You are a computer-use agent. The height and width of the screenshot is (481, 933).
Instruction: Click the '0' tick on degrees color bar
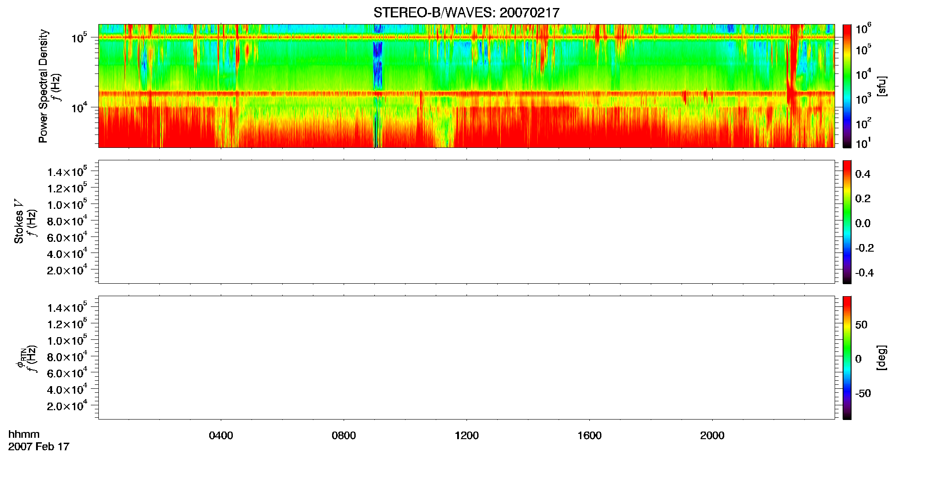click(x=859, y=359)
